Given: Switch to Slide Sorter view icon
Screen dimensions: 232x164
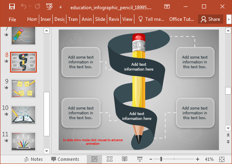Looking at the screenshot, I should click(x=110, y=159).
